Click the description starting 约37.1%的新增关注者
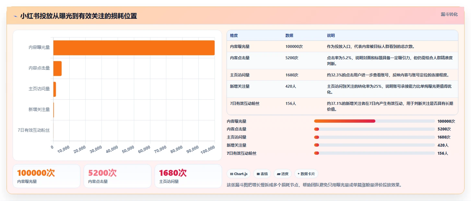 point(390,106)
